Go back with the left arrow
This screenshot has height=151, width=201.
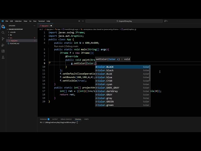click(79, 21)
